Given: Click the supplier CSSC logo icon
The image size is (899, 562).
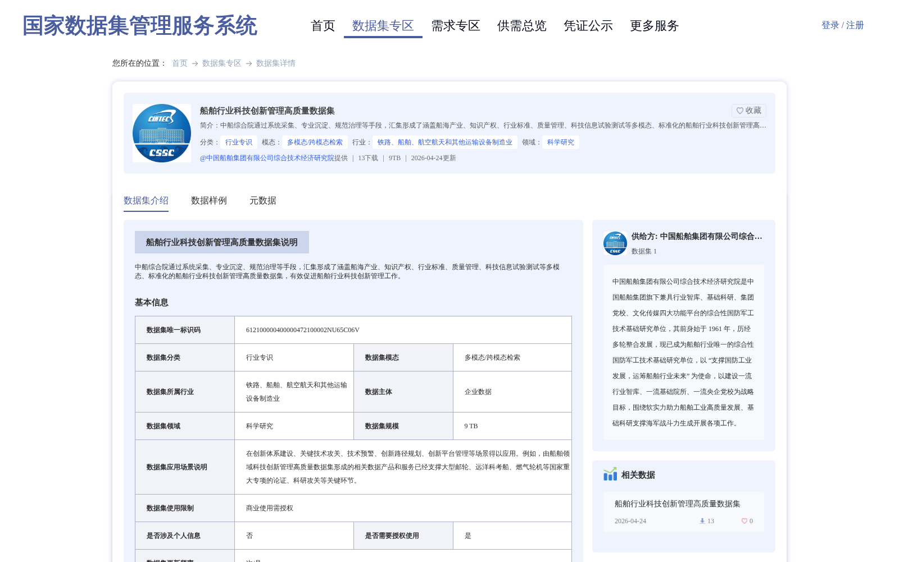Looking at the screenshot, I should click(x=615, y=243).
